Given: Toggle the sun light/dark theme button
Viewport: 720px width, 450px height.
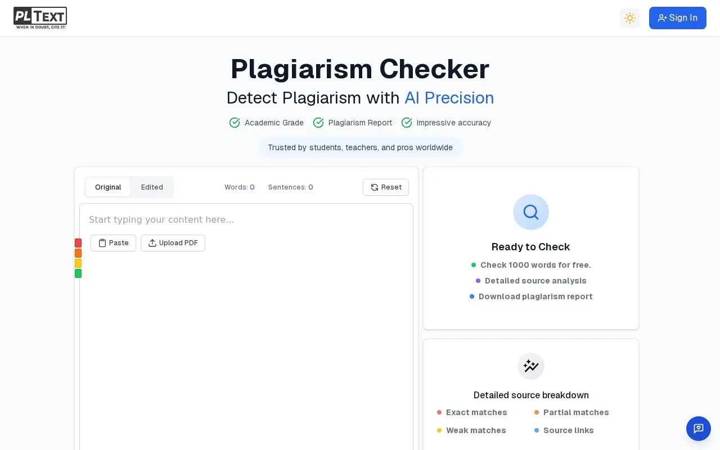Looking at the screenshot, I should (x=630, y=18).
